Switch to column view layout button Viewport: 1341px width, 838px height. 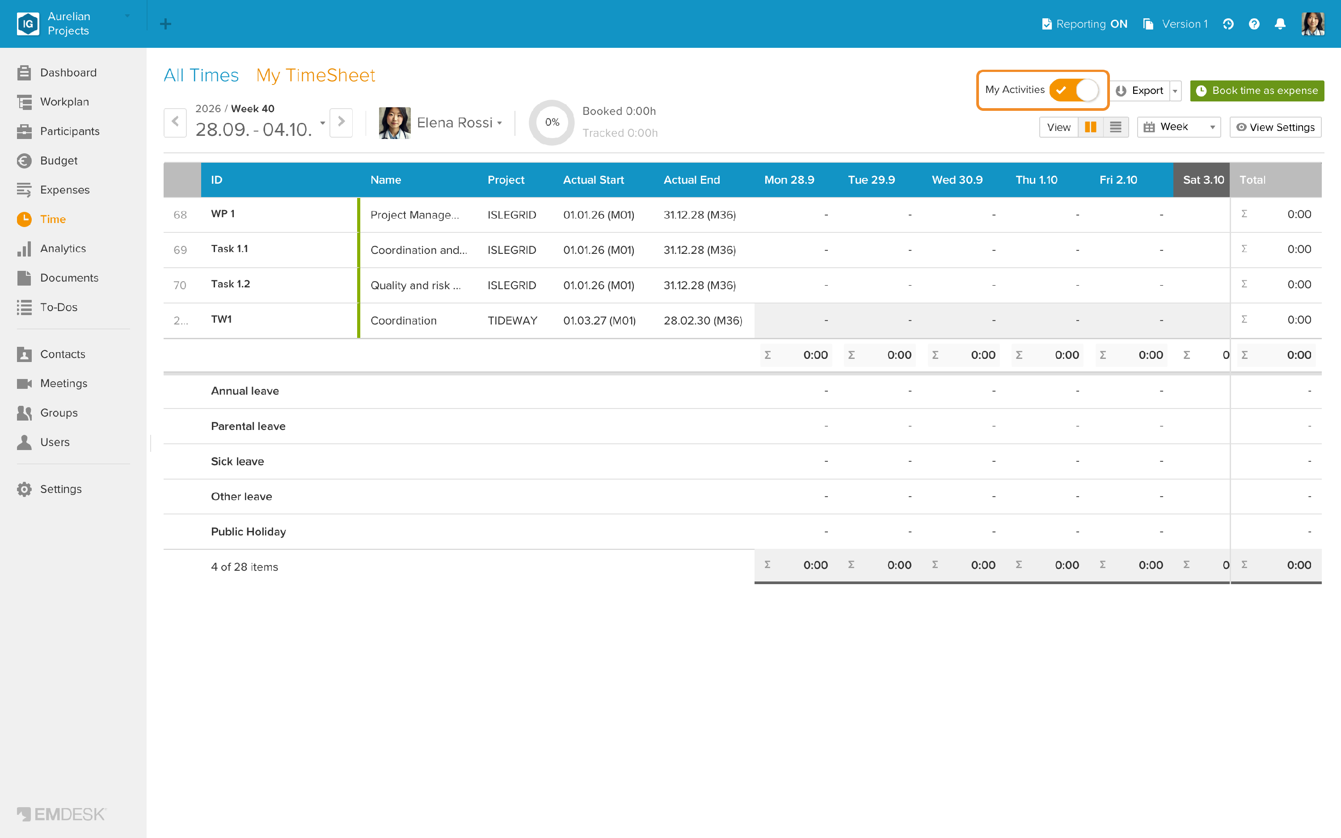1091,127
